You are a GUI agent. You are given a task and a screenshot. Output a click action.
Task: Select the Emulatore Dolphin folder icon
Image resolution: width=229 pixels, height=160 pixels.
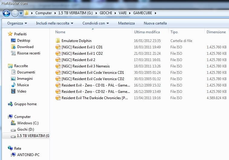click(x=58, y=41)
